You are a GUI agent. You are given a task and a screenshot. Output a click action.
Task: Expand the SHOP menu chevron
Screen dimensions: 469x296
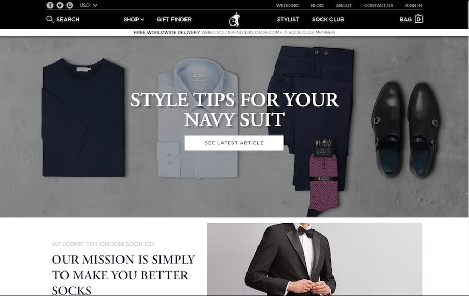(142, 20)
